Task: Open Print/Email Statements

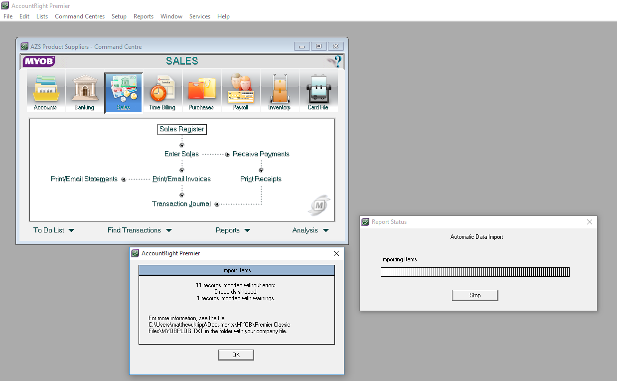Action: pyautogui.click(x=84, y=179)
